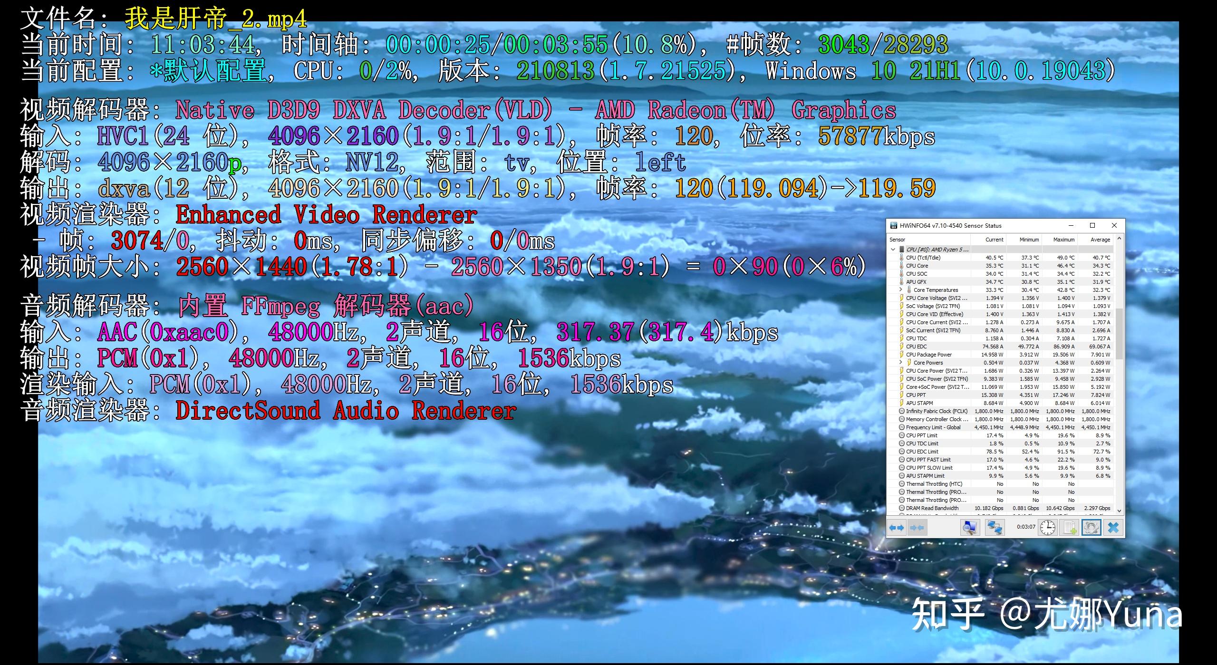Click the thermometer icon beside APU GFX
Image resolution: width=1217 pixels, height=665 pixels.
coord(901,282)
